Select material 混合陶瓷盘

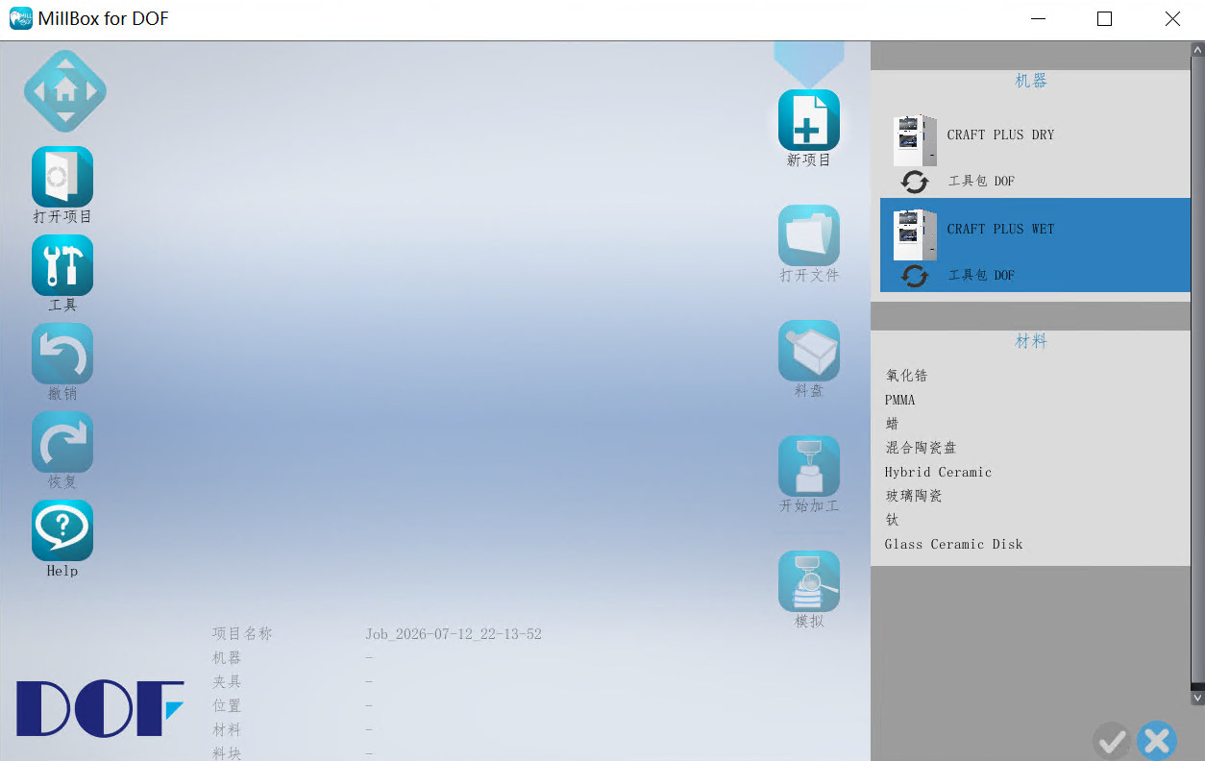point(921,448)
